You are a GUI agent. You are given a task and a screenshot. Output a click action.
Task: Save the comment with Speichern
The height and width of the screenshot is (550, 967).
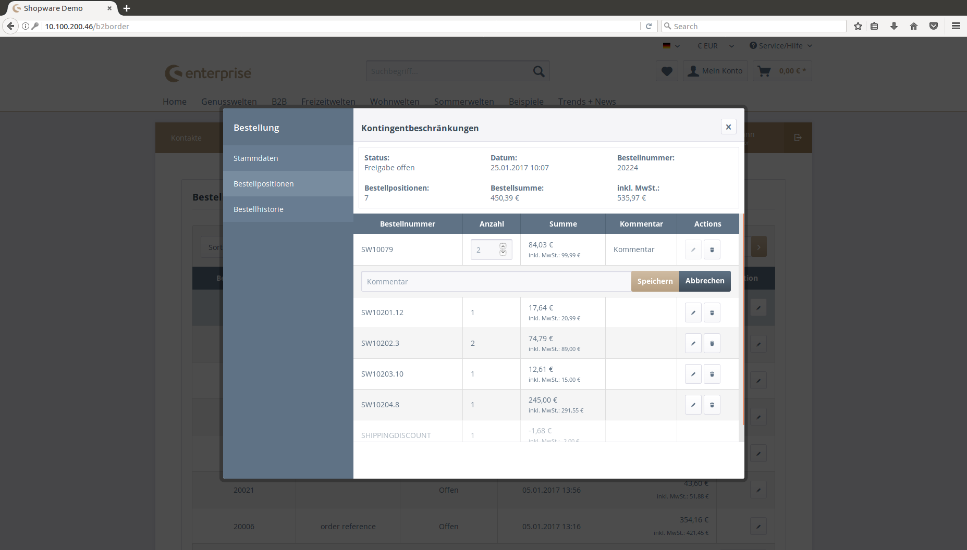[x=655, y=281]
